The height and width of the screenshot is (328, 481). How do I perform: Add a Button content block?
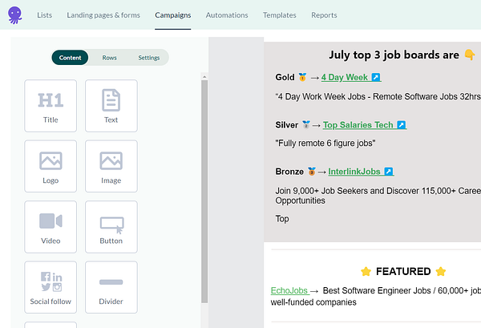[111, 227]
